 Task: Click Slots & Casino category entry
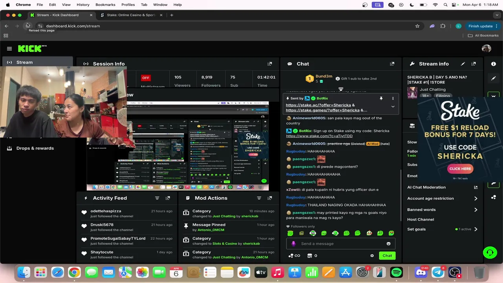coord(228,241)
